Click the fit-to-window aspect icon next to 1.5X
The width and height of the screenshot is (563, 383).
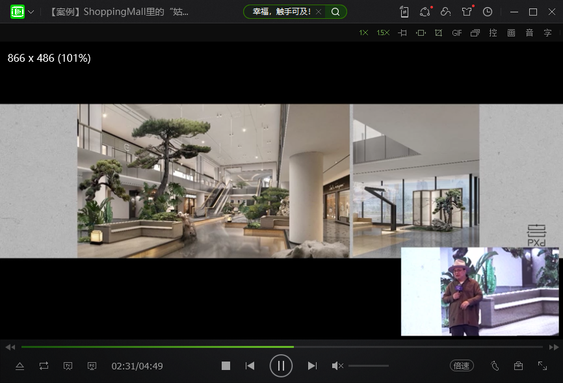[x=402, y=33]
